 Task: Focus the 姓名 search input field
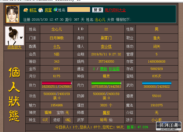79,10
